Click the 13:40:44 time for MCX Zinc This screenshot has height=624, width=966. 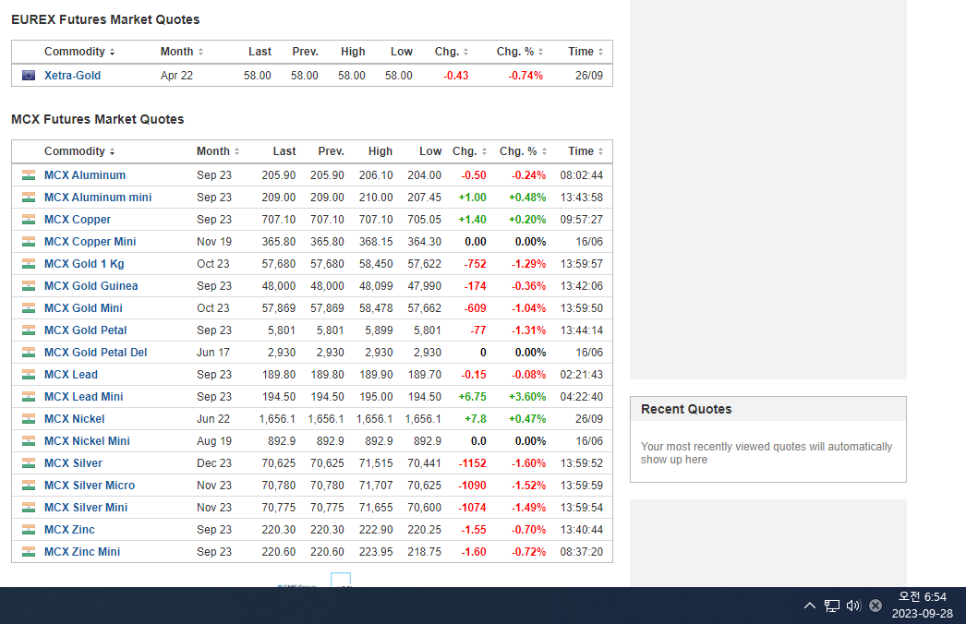click(582, 530)
